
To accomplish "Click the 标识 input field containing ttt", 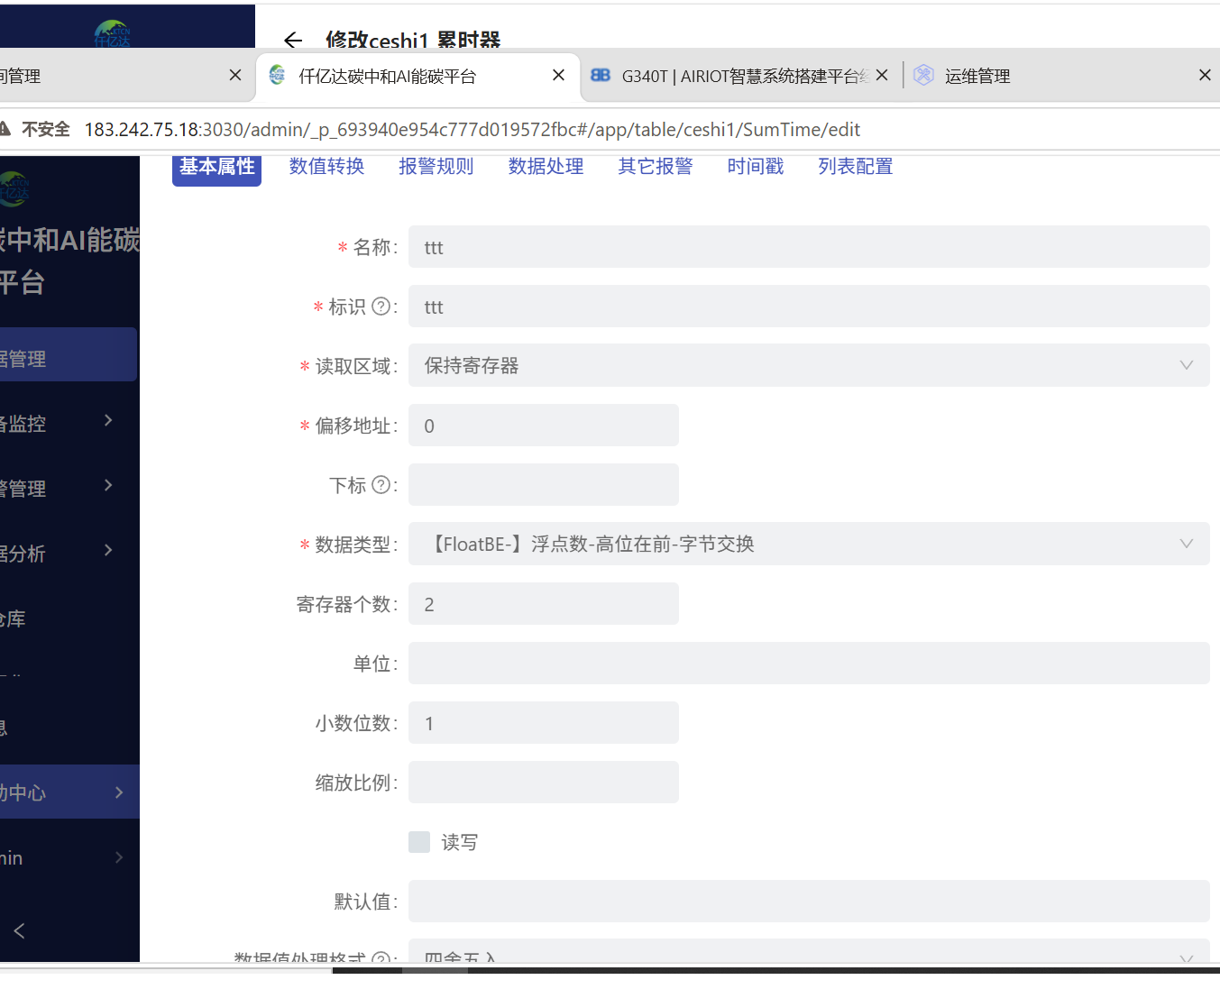I will (x=809, y=307).
